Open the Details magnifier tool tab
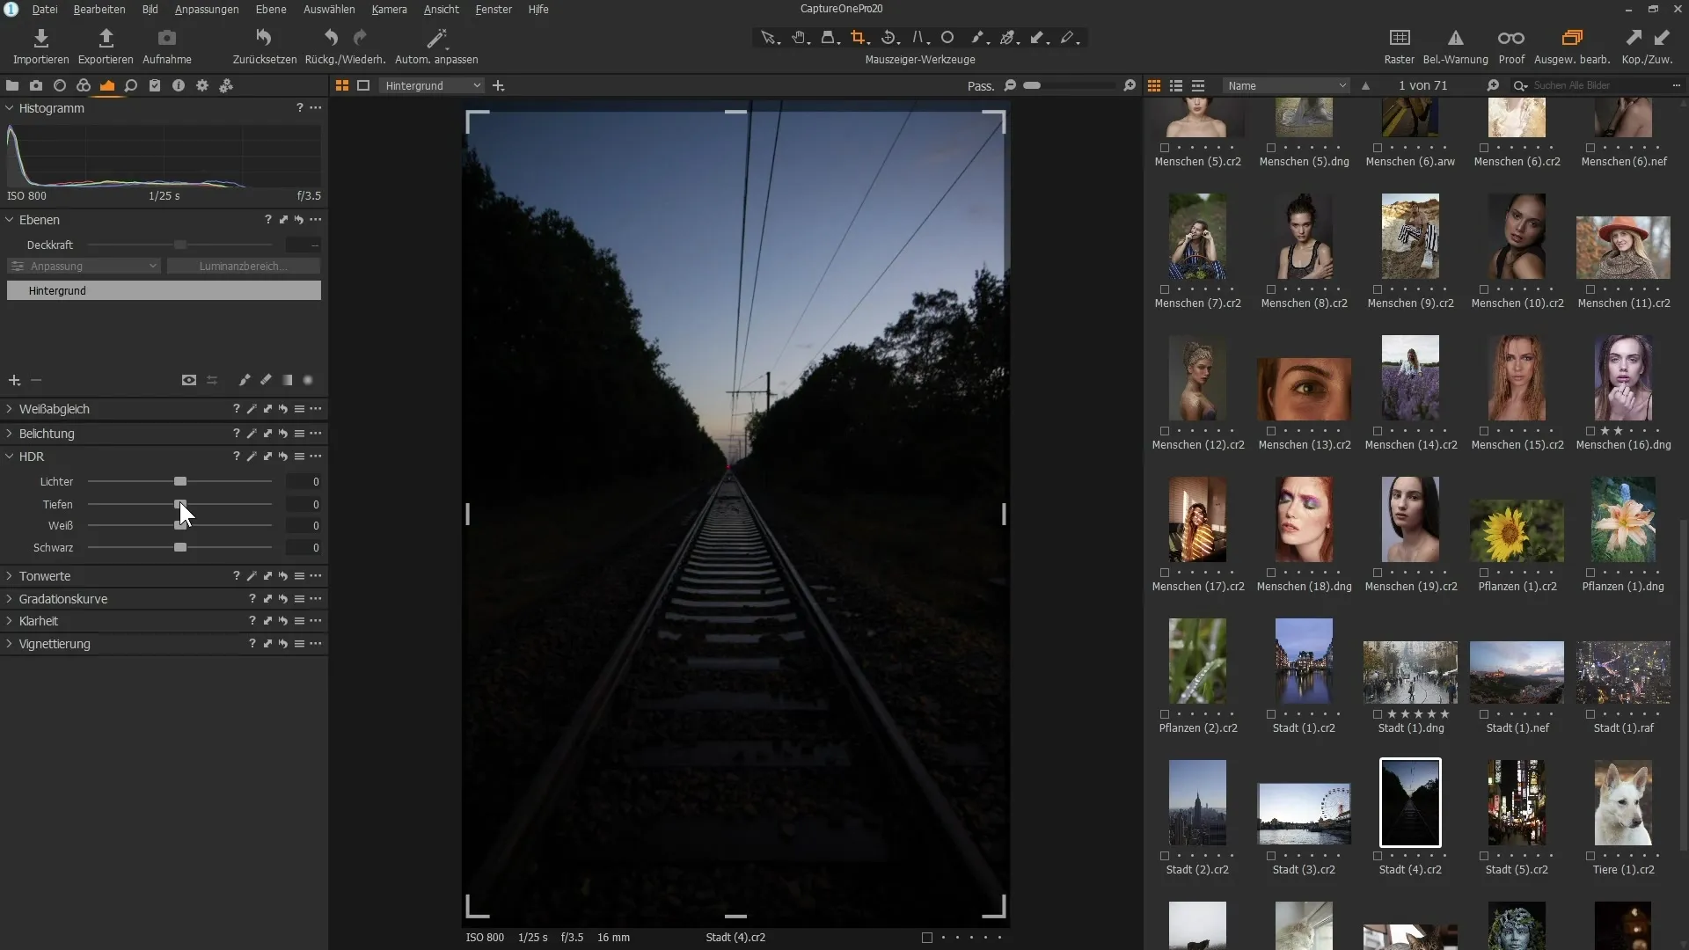The image size is (1689, 950). pos(131,85)
